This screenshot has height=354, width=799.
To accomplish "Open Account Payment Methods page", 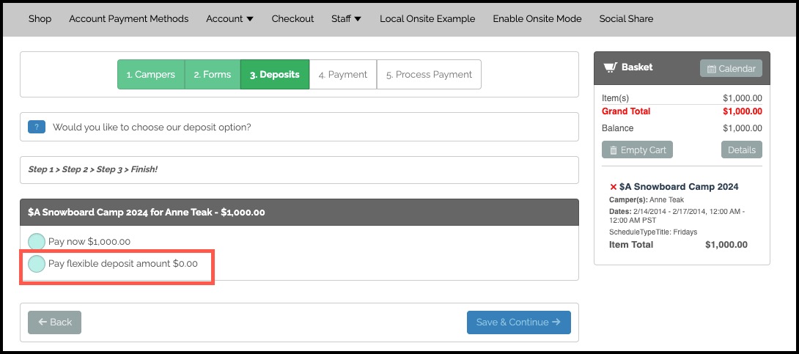I will pos(129,19).
